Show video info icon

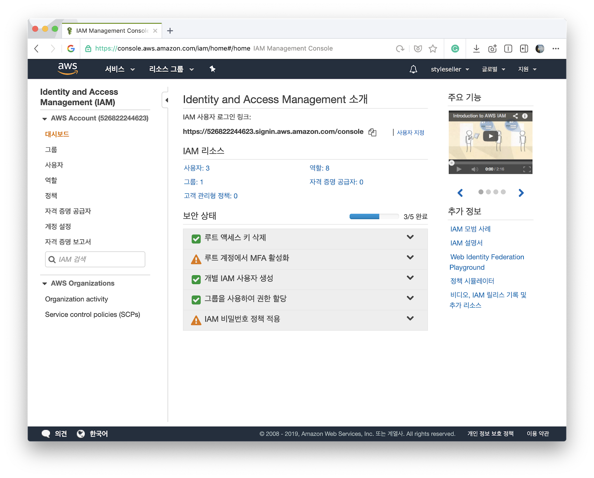[x=525, y=116]
